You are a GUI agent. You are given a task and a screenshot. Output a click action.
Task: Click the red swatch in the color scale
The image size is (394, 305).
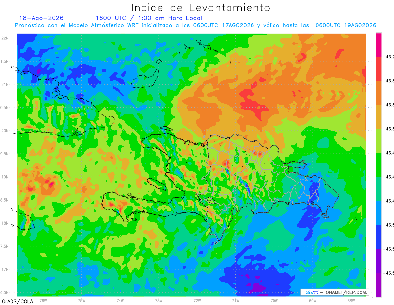point(379,68)
